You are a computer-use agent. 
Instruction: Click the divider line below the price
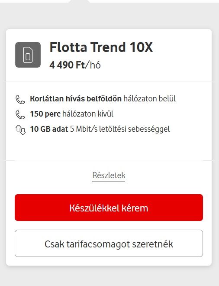pyautogui.click(x=109, y=81)
